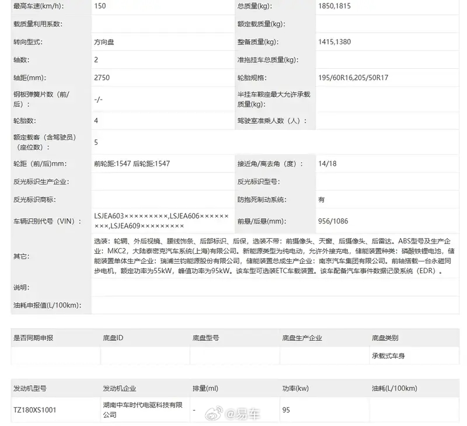The image size is (467, 426).
Task: Click the manufacturer 湖南中车时代电驱科技有限公司
Action: (x=142, y=410)
